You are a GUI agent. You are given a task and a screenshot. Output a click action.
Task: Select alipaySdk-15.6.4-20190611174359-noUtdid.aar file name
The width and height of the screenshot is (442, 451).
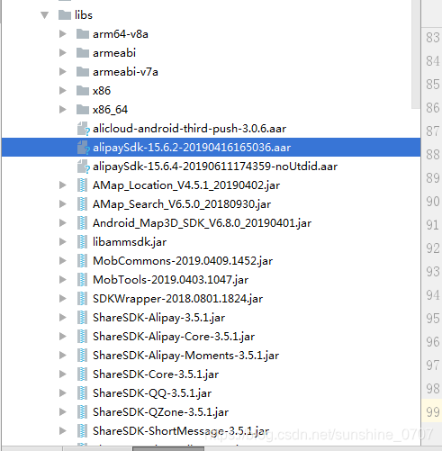pos(215,167)
